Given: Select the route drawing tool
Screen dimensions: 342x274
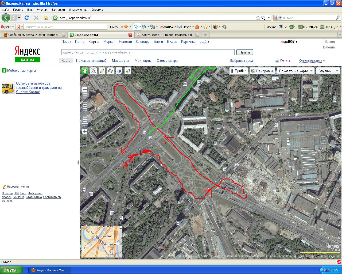Looking at the screenshot, I should coord(110,71).
